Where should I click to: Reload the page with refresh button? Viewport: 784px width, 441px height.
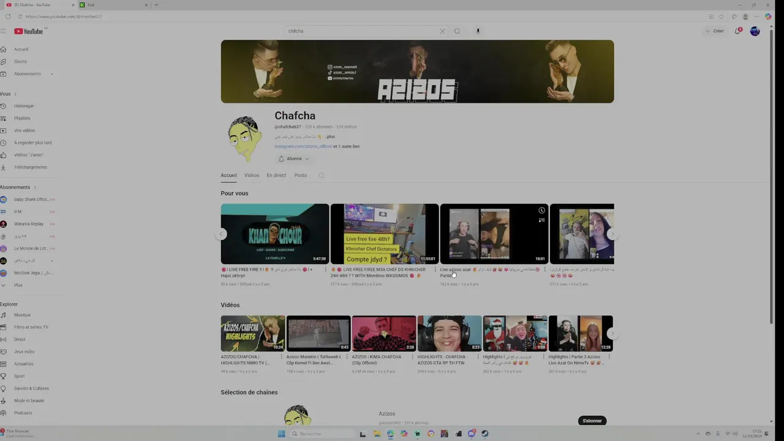click(8, 17)
